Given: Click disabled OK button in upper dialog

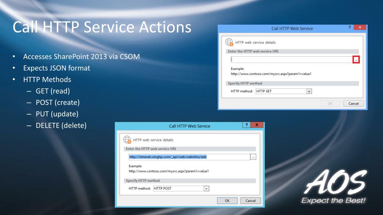Looking at the screenshot, I should 330,104.
